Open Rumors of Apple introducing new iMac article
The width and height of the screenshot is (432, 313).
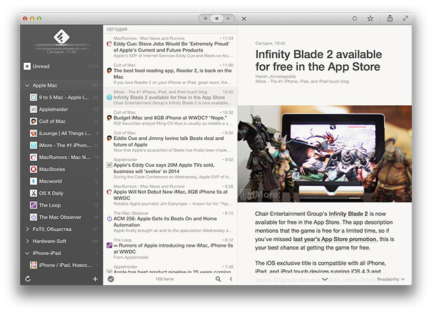click(170, 249)
